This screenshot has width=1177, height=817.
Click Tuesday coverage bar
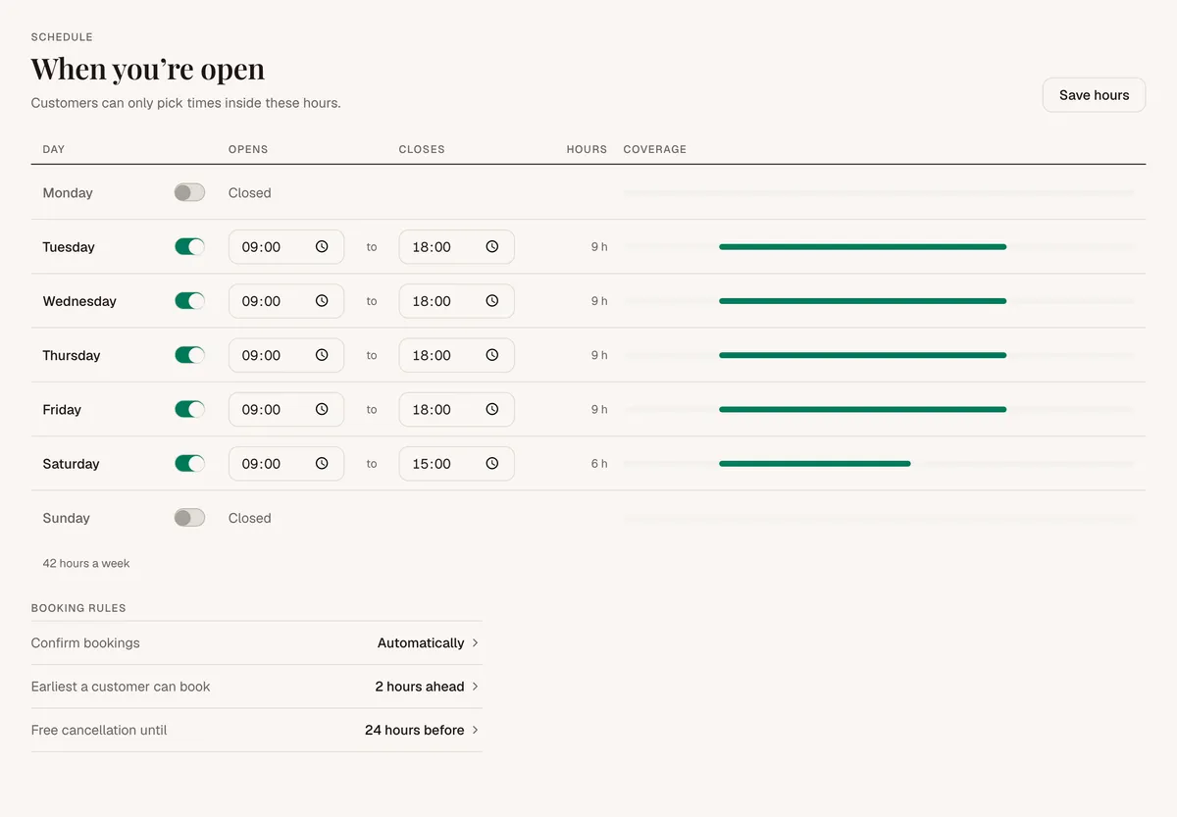(x=863, y=247)
